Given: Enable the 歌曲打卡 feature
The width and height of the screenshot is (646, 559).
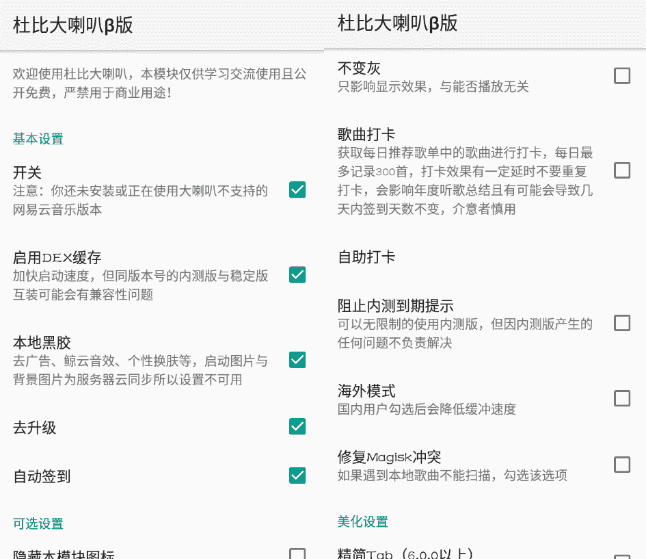Looking at the screenshot, I should pos(622,170).
